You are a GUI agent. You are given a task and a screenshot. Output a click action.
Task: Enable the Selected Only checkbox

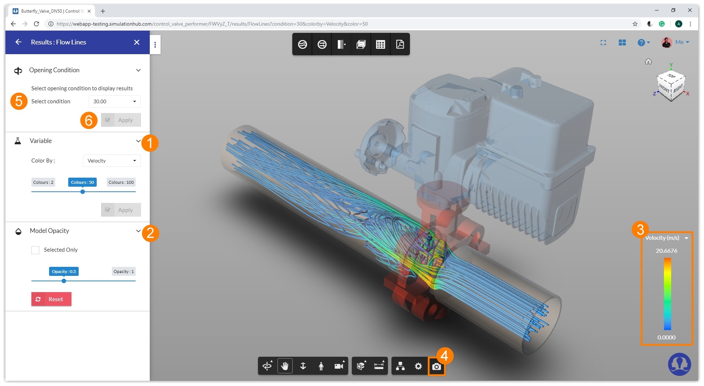coord(35,250)
